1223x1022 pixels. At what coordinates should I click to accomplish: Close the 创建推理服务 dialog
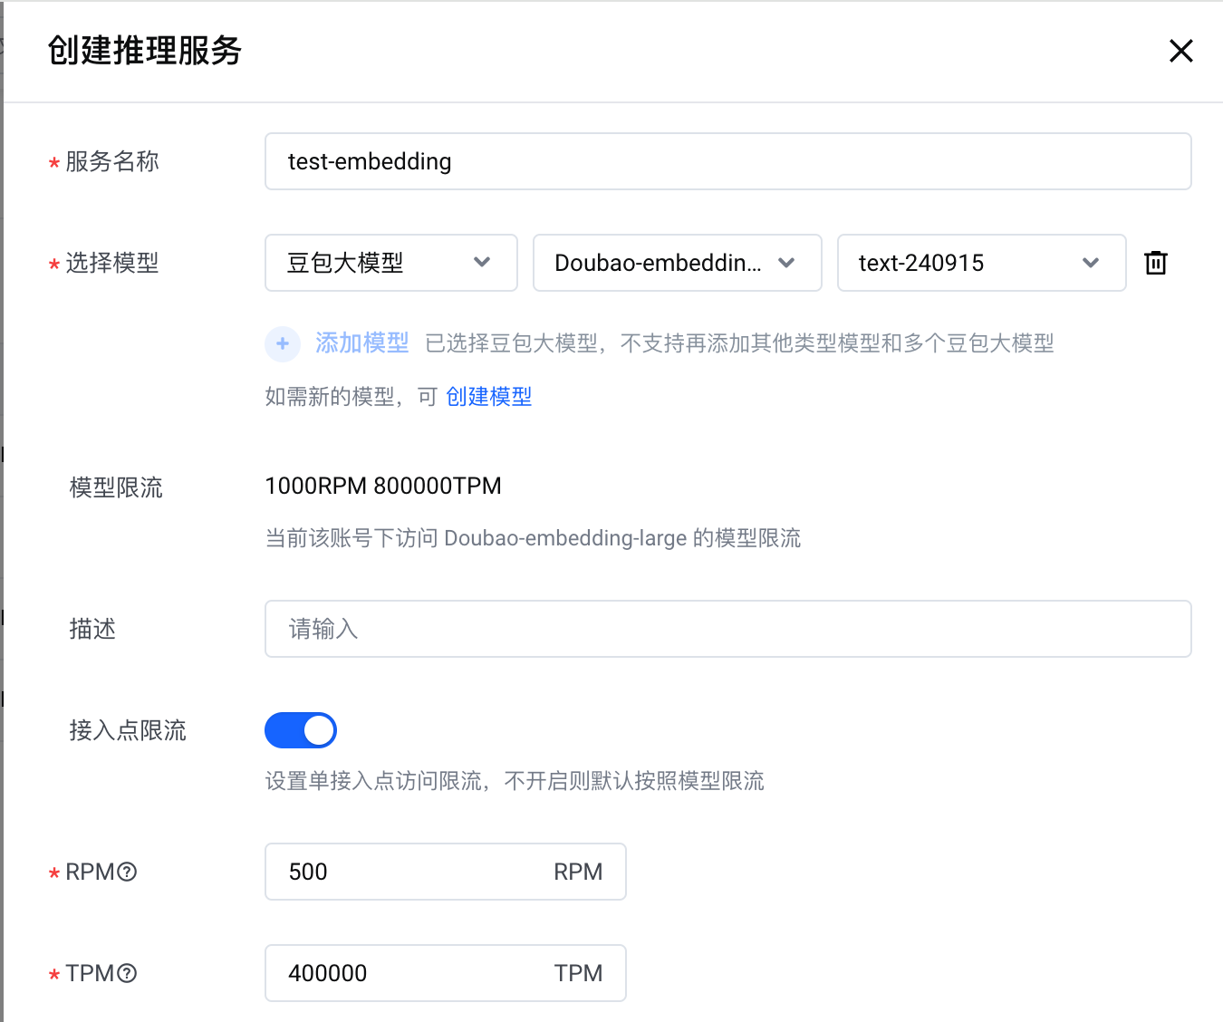coord(1180,51)
